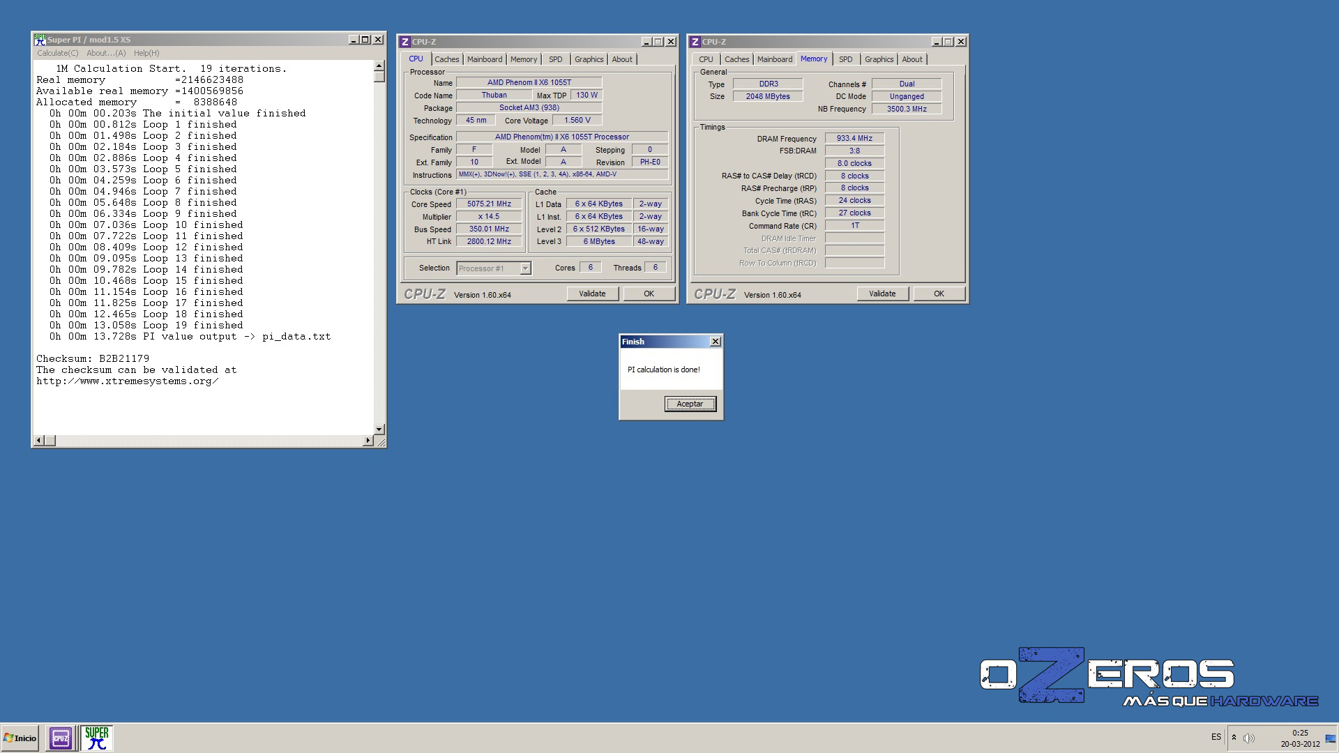Open the About...(A) menu in Super PI

106,53
